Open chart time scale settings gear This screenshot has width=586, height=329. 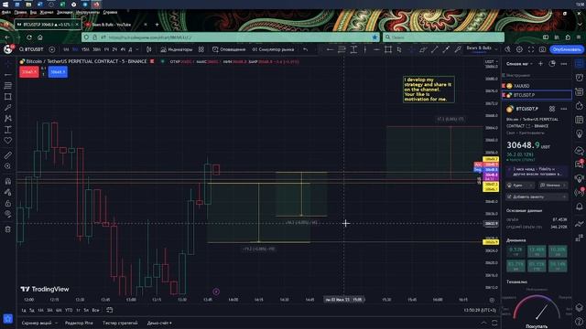click(492, 300)
